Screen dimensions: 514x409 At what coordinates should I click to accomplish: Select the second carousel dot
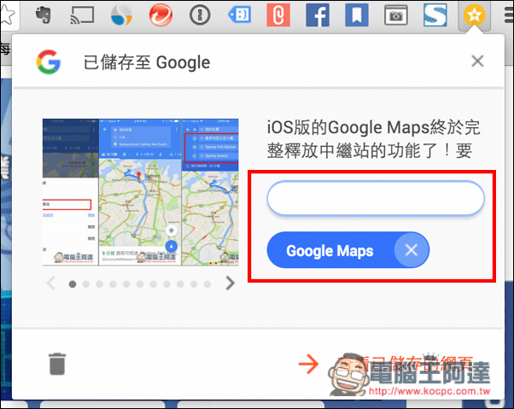click(86, 284)
